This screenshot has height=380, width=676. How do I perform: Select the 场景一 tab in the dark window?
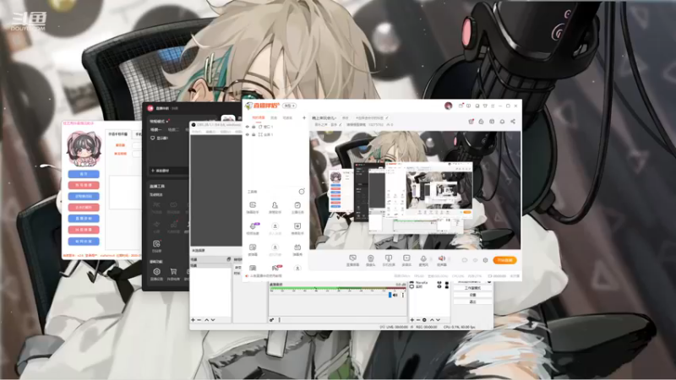point(155,130)
